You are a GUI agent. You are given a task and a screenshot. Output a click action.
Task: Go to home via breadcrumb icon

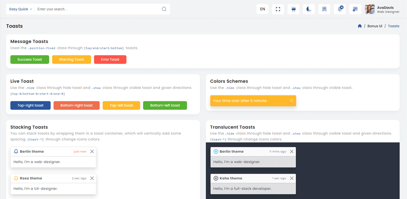(x=360, y=26)
